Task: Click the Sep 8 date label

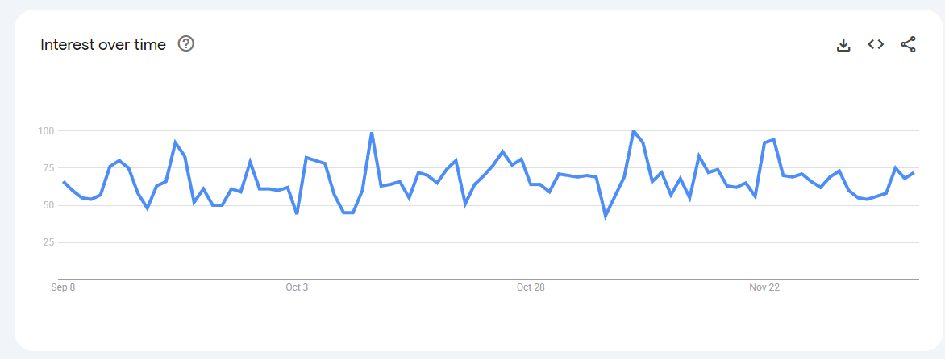Action: [x=63, y=287]
